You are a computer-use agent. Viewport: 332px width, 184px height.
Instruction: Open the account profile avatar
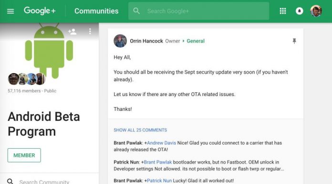316,11
